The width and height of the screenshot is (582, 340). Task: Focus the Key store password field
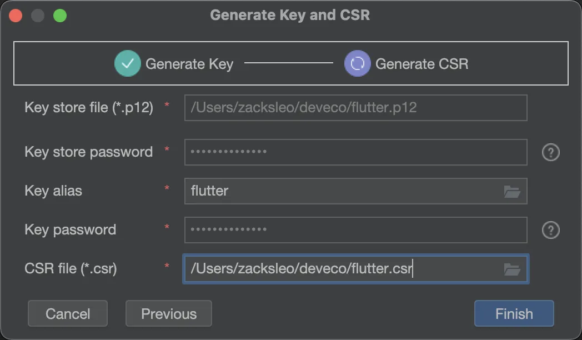click(355, 152)
